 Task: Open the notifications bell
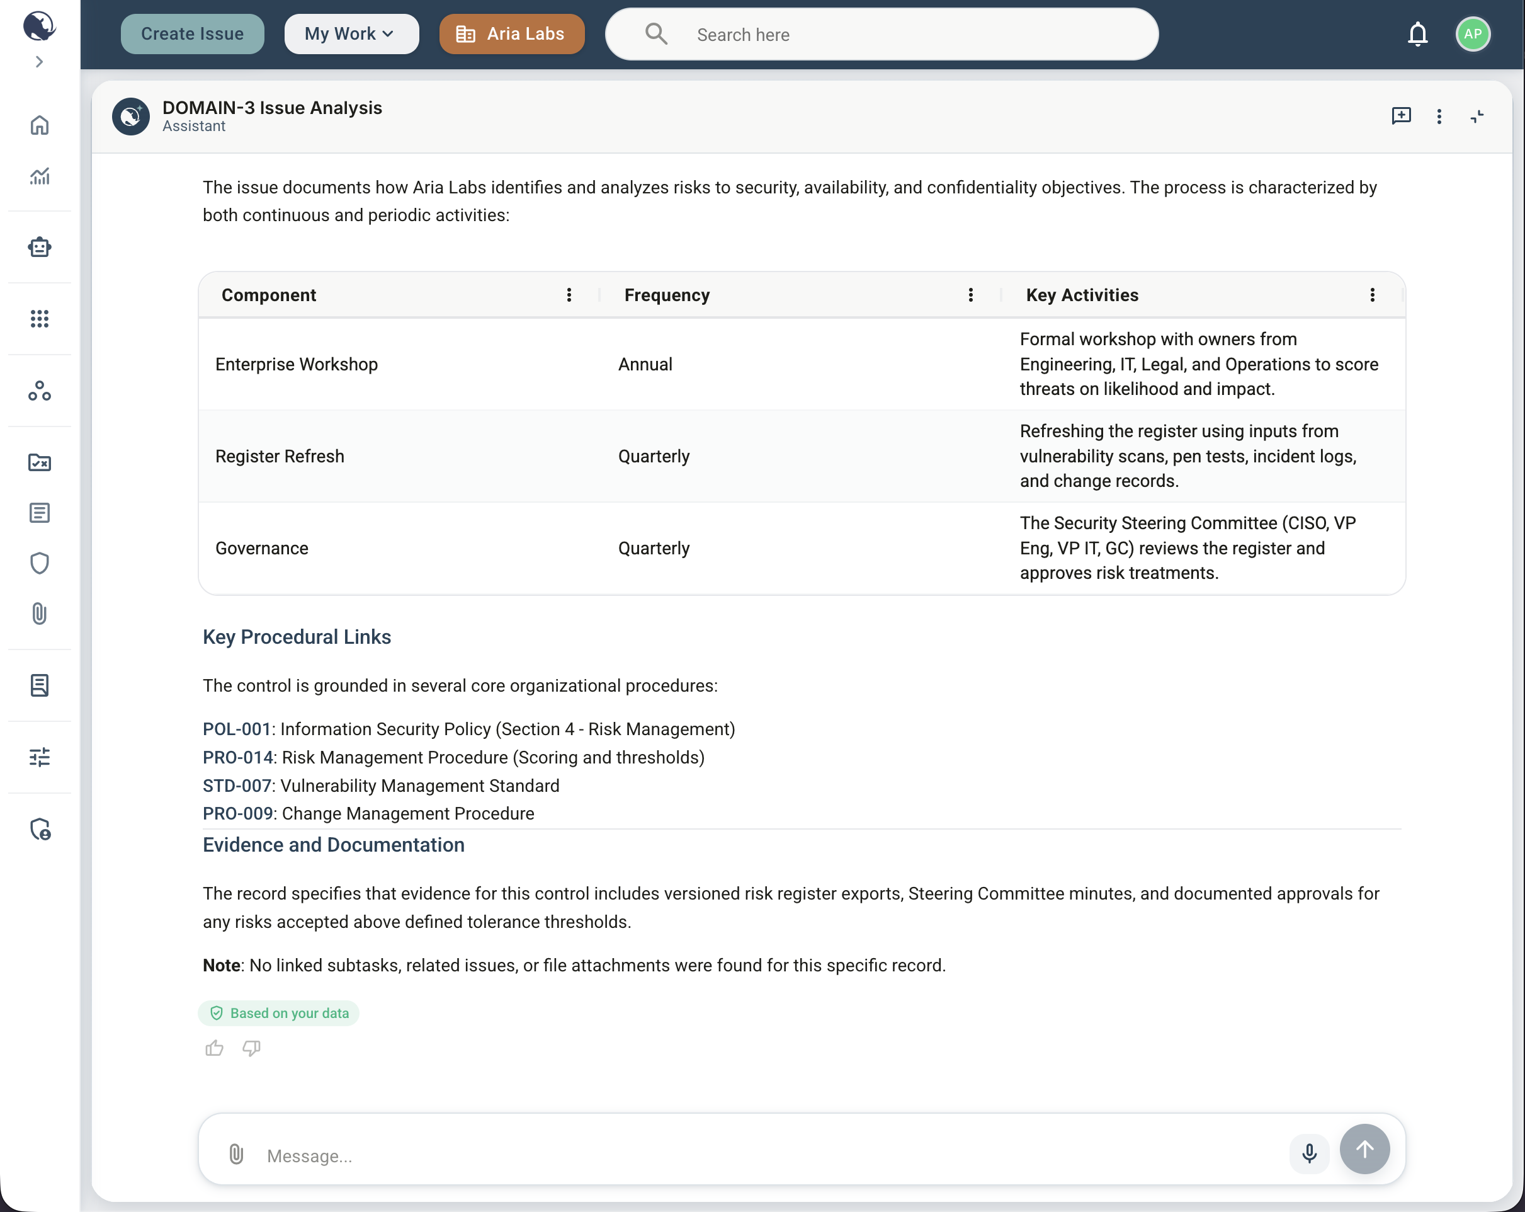click(x=1417, y=34)
